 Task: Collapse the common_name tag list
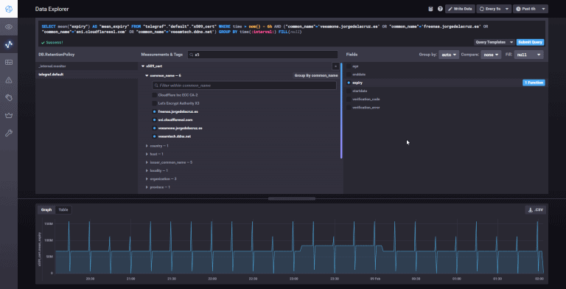point(147,75)
